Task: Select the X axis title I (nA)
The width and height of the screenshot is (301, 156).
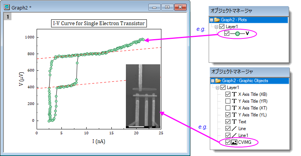Action: coord(99,141)
